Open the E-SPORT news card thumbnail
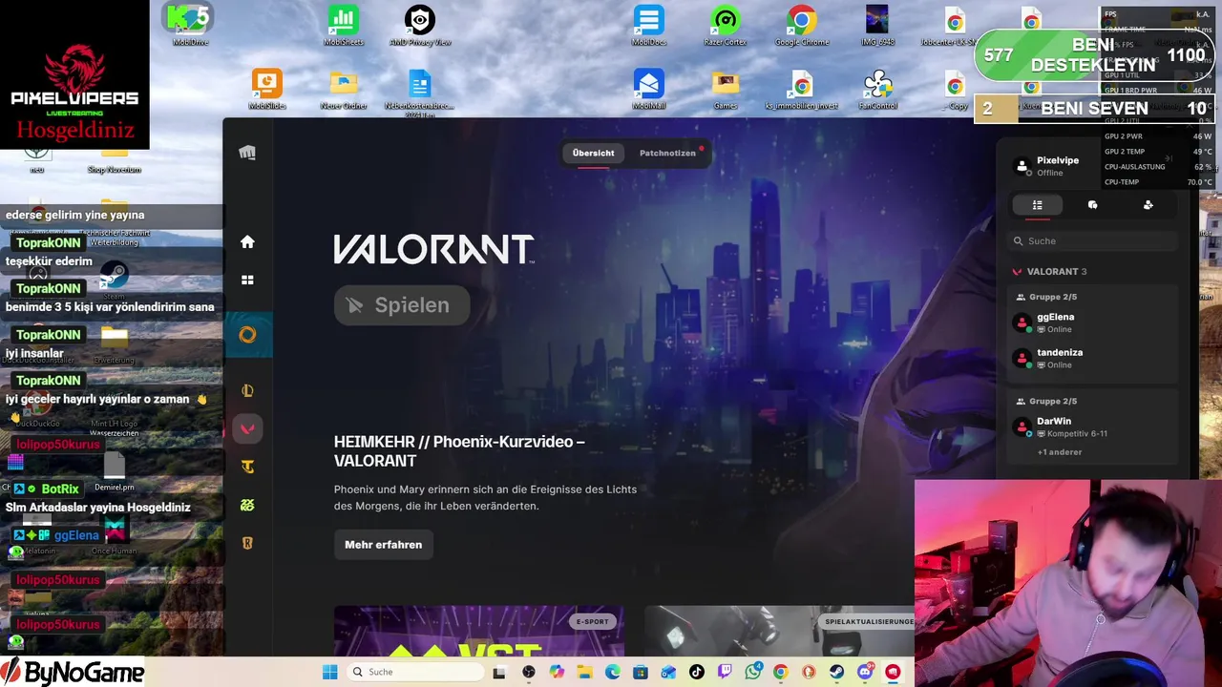 tap(478, 631)
